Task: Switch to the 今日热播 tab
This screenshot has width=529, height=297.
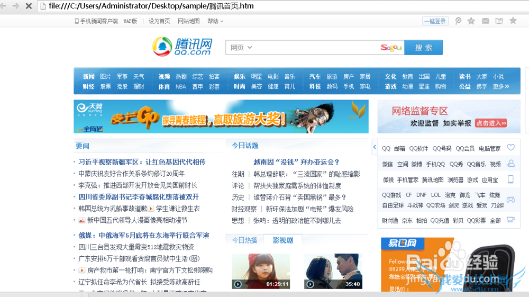Action: 244,240
